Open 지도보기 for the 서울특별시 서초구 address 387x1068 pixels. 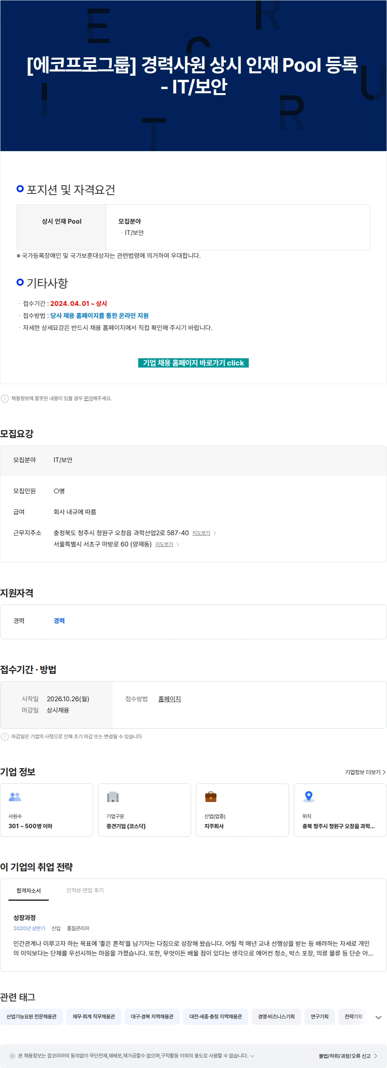[x=164, y=544]
